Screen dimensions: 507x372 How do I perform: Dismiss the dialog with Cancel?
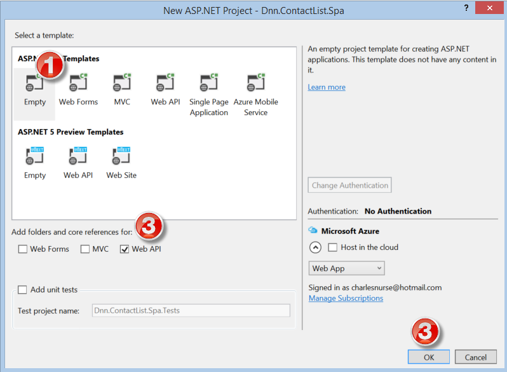(476, 357)
